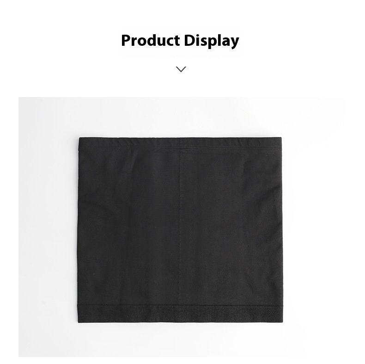Click the word Display in the heading
The width and height of the screenshot is (365, 364).
click(x=212, y=41)
